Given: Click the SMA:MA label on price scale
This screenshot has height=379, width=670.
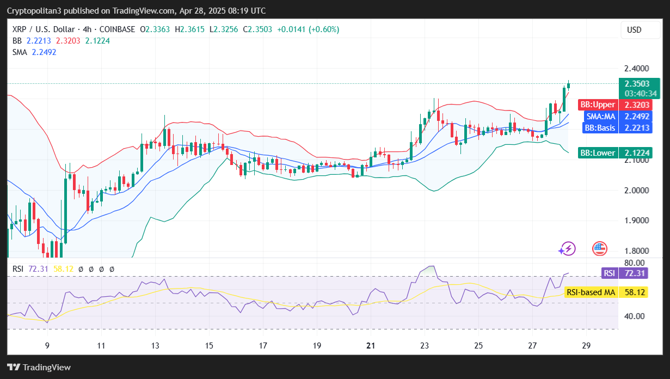Looking at the screenshot, I should [600, 116].
